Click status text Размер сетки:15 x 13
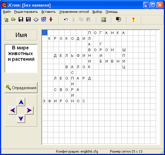Viewport: 165px width, 155px height. click(126, 151)
